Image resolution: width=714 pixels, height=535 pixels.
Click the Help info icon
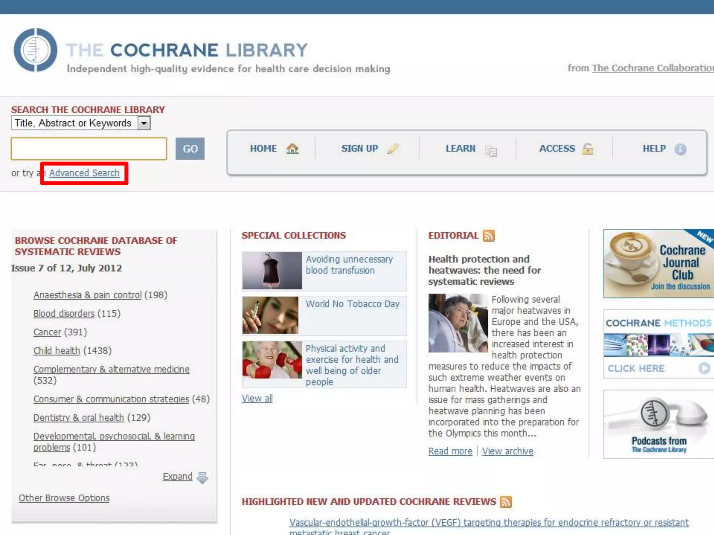(680, 149)
